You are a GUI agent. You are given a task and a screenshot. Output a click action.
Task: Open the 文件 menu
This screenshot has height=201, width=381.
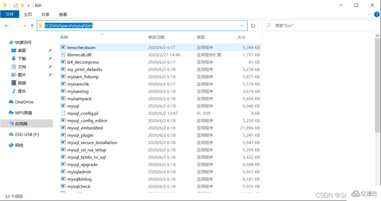(x=10, y=14)
